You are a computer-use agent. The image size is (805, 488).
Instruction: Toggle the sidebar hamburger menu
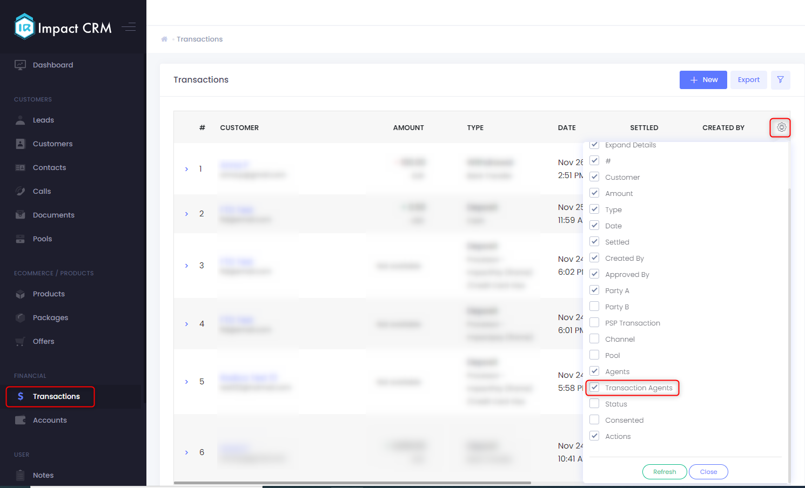click(129, 26)
